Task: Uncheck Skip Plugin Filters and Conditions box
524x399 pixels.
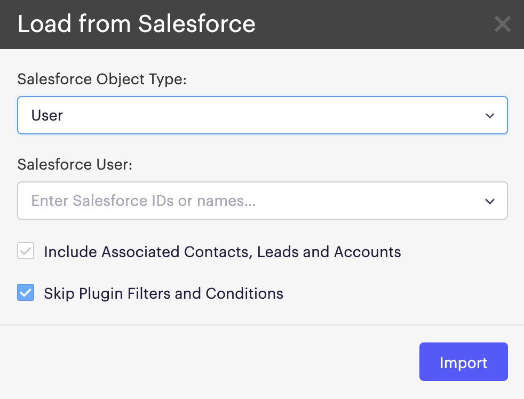Action: pos(26,292)
